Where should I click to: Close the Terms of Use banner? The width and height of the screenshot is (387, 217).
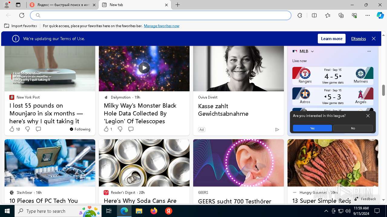374,39
